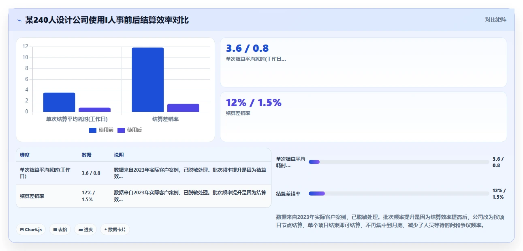This screenshot has height=251, width=523.
Task: Select the 表格 chip
Action: (x=60, y=230)
